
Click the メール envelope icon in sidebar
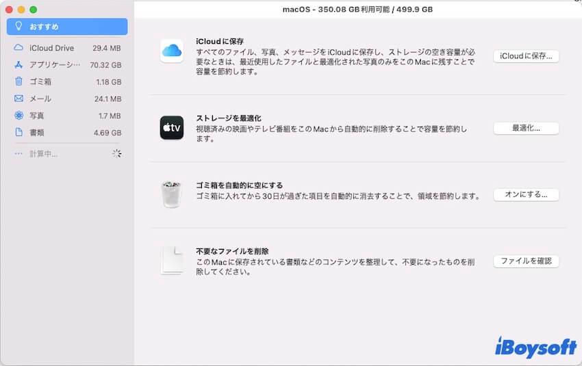[x=18, y=99]
